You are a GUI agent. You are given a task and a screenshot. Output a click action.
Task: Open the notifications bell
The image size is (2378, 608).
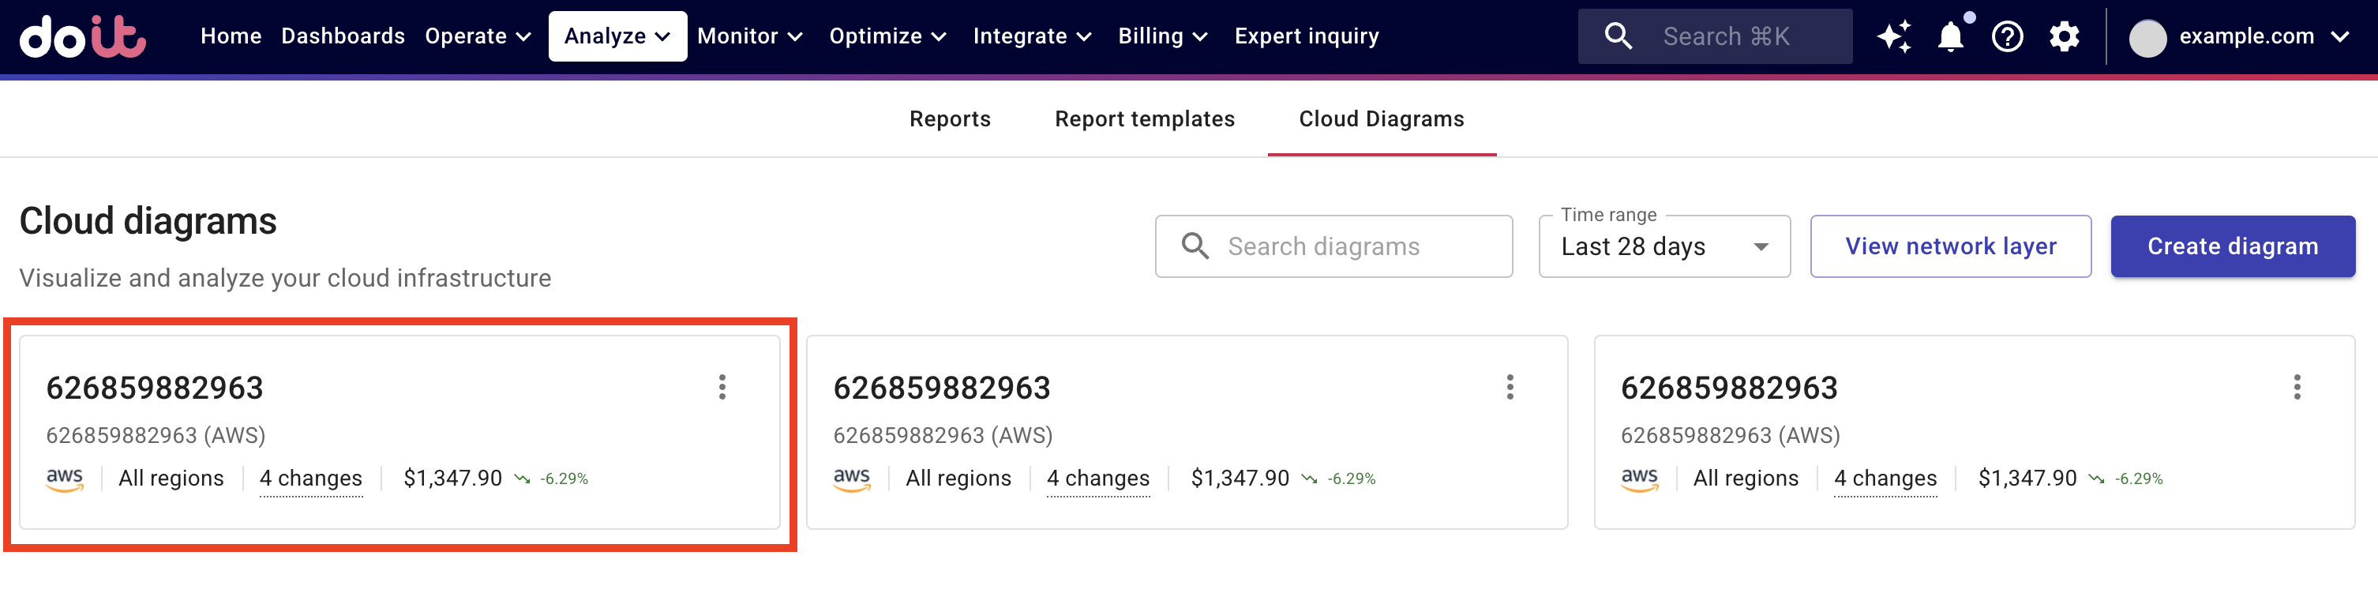tap(1949, 37)
